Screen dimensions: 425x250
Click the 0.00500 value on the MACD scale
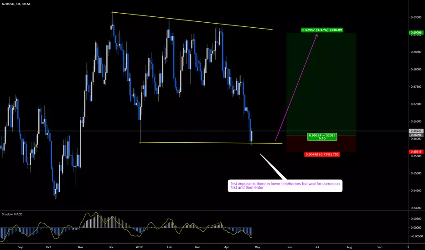416,219
